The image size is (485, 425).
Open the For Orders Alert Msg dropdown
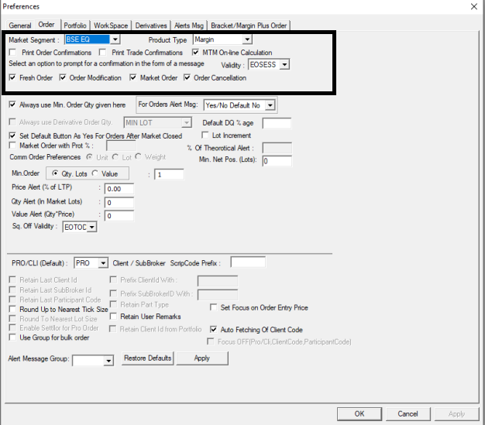pyautogui.click(x=270, y=105)
